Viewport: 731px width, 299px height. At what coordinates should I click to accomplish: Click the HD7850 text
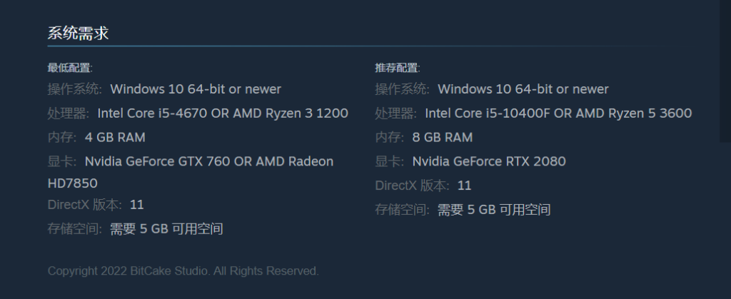[72, 183]
